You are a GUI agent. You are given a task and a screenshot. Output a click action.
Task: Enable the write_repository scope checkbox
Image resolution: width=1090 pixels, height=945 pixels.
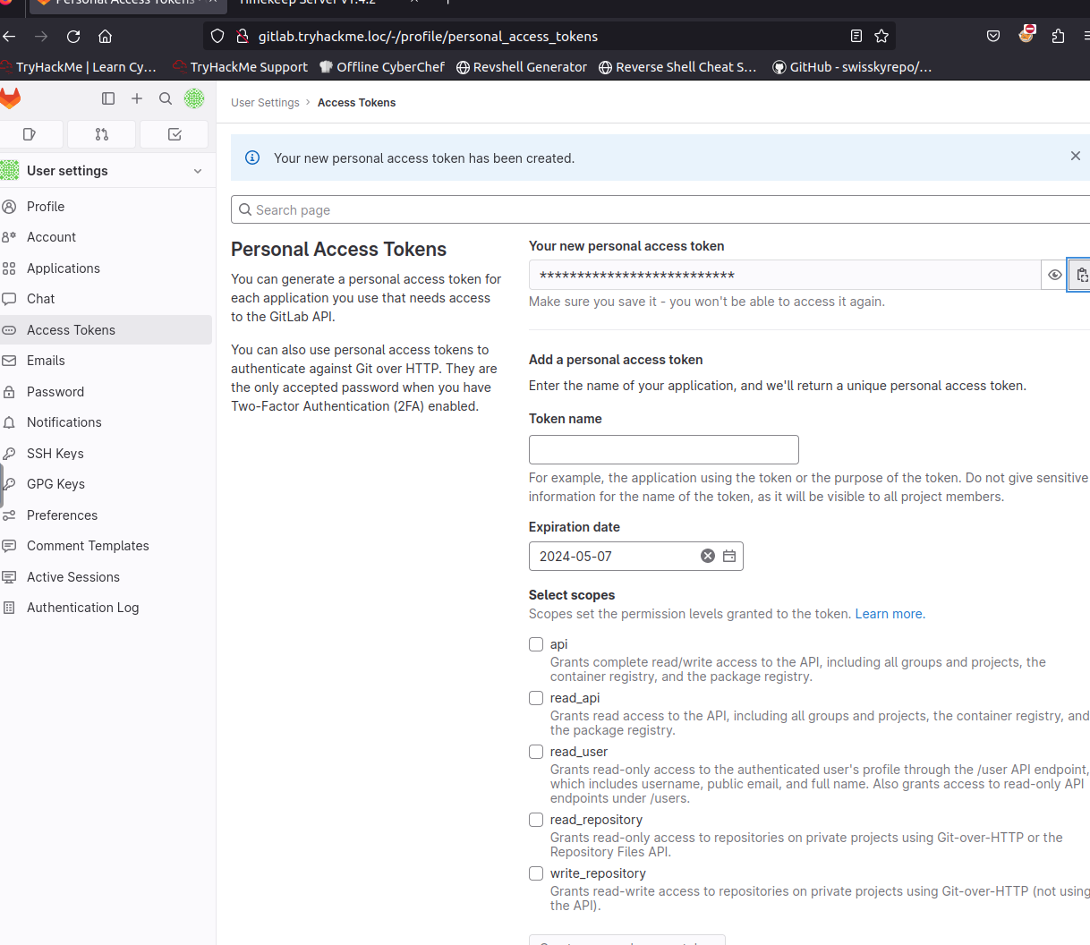536,873
